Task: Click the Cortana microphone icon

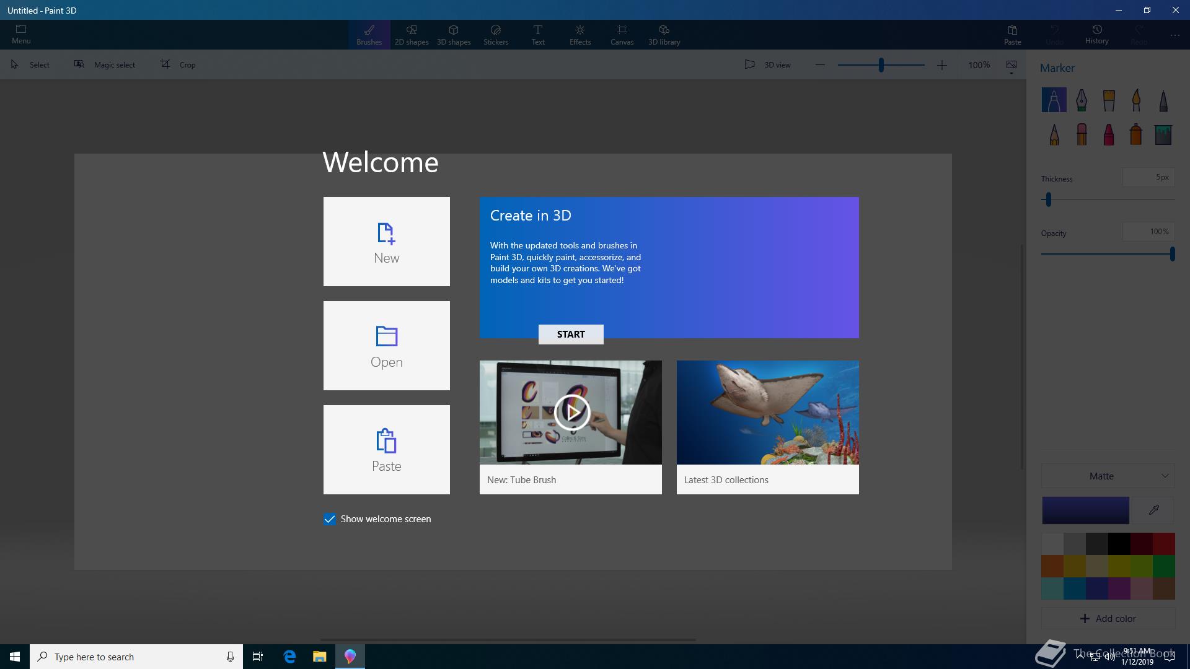Action: click(x=230, y=657)
